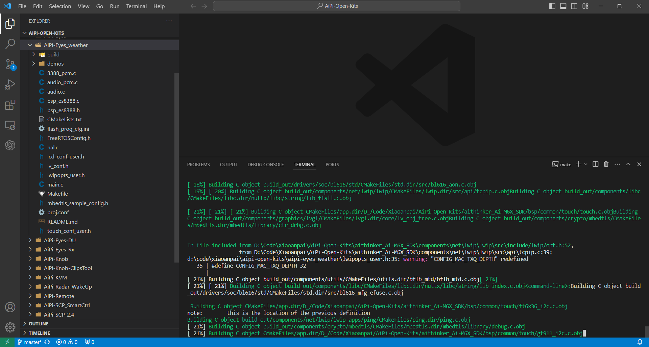Viewport: 649px width, 347px height.
Task: Click the make terminal label
Action: (562, 165)
